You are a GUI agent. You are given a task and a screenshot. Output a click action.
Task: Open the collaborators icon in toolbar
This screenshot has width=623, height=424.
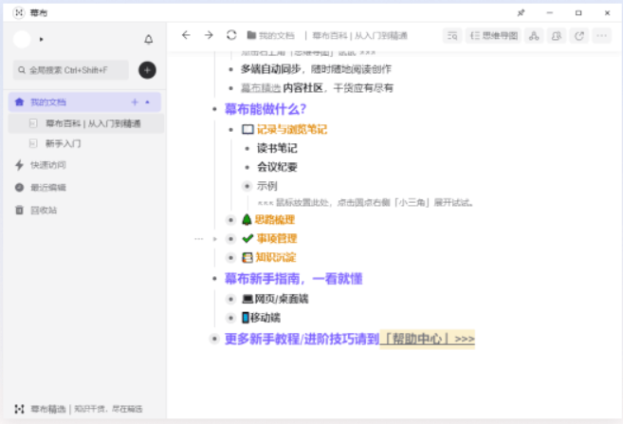557,36
